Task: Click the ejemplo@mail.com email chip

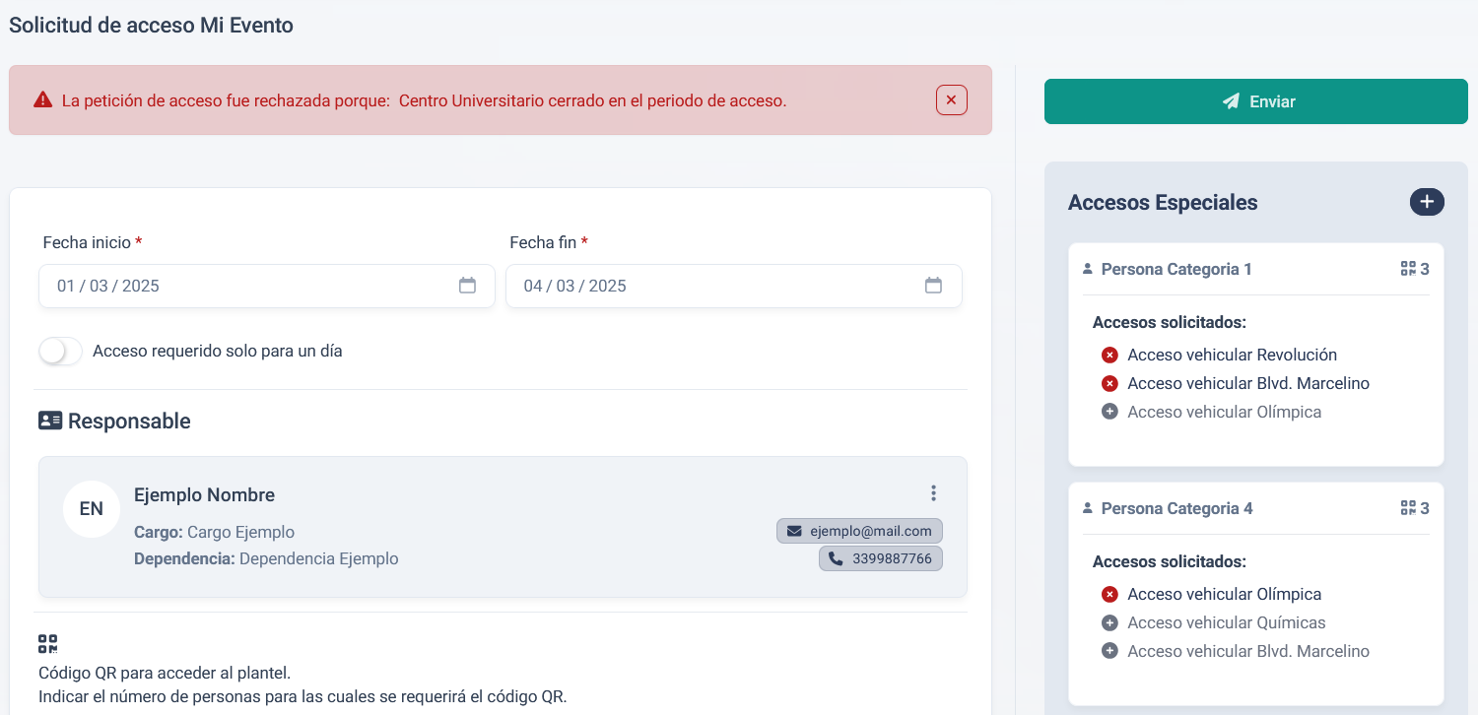Action: (x=858, y=531)
